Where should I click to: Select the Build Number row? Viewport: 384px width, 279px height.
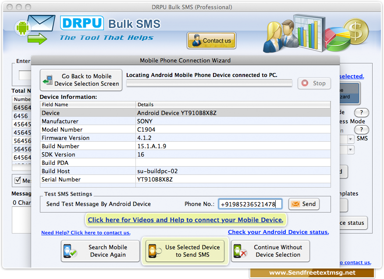click(x=185, y=146)
